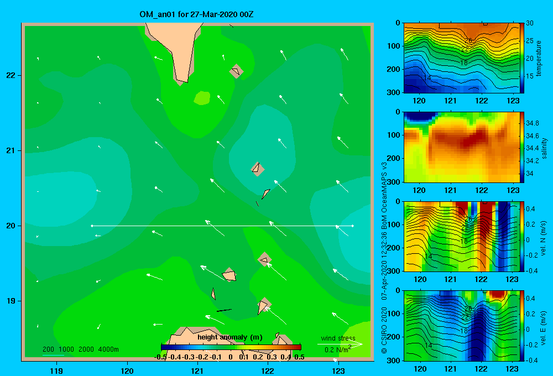
Task: Click the vertical 'salinity' axis label
Action: point(545,148)
